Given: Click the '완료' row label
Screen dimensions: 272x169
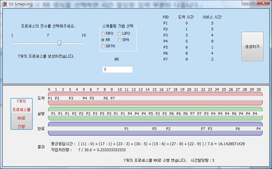Looking at the screenshot, I should [41, 129].
